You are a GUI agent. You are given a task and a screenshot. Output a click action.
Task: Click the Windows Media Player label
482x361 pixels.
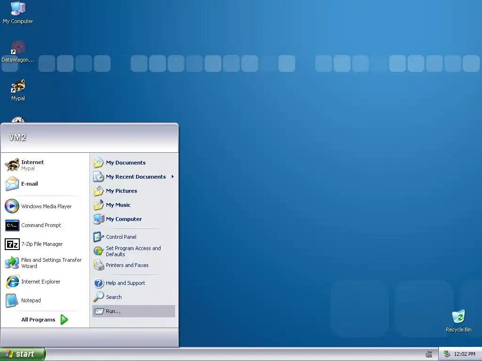[47, 207]
